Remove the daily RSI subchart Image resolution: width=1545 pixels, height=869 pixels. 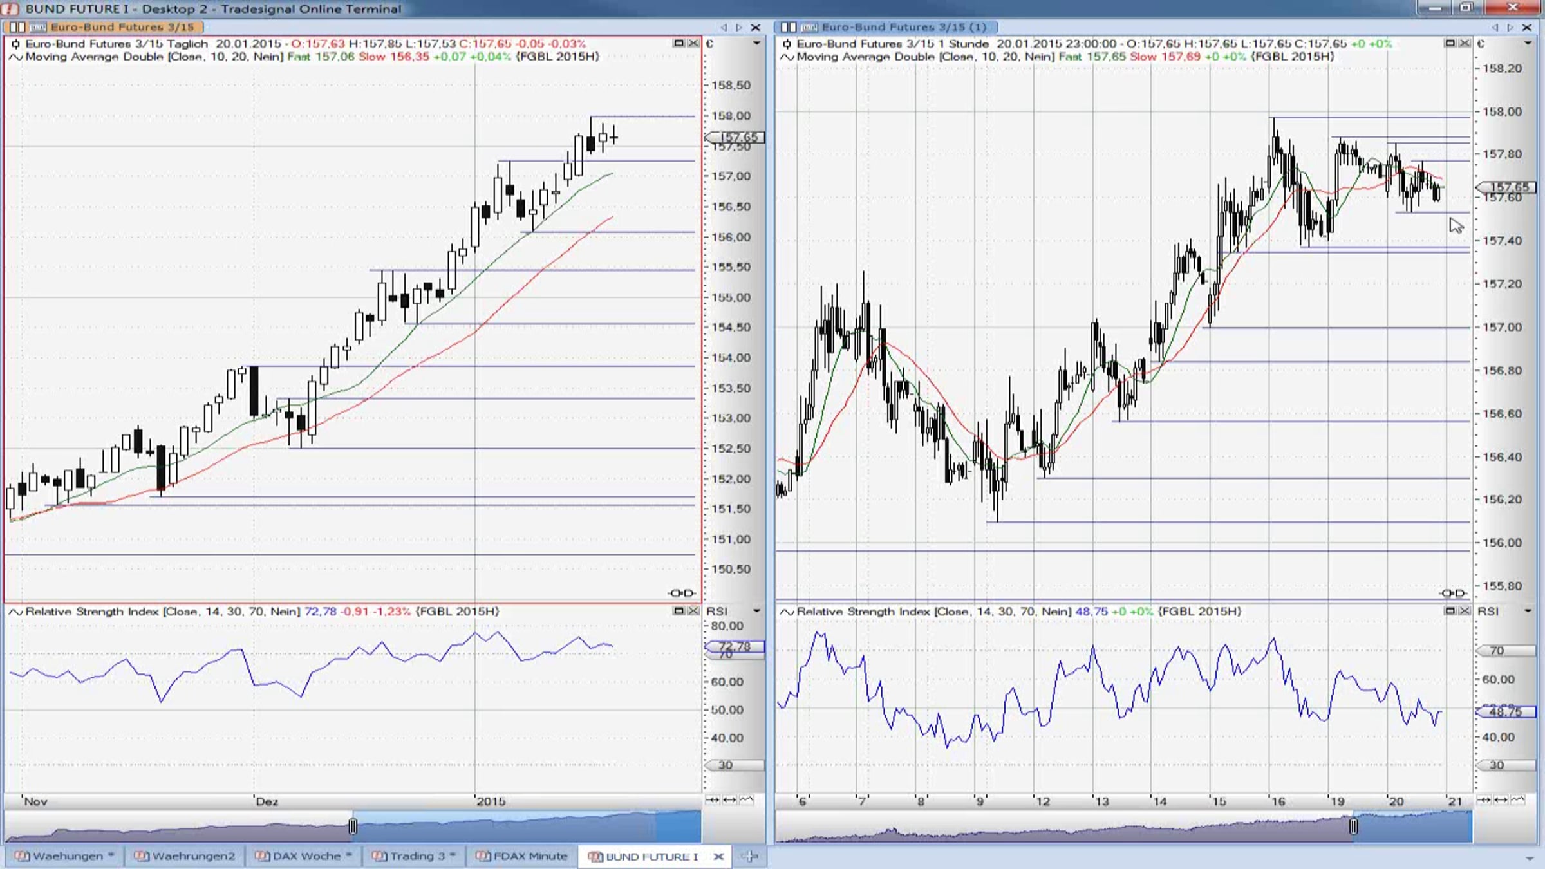click(x=693, y=611)
